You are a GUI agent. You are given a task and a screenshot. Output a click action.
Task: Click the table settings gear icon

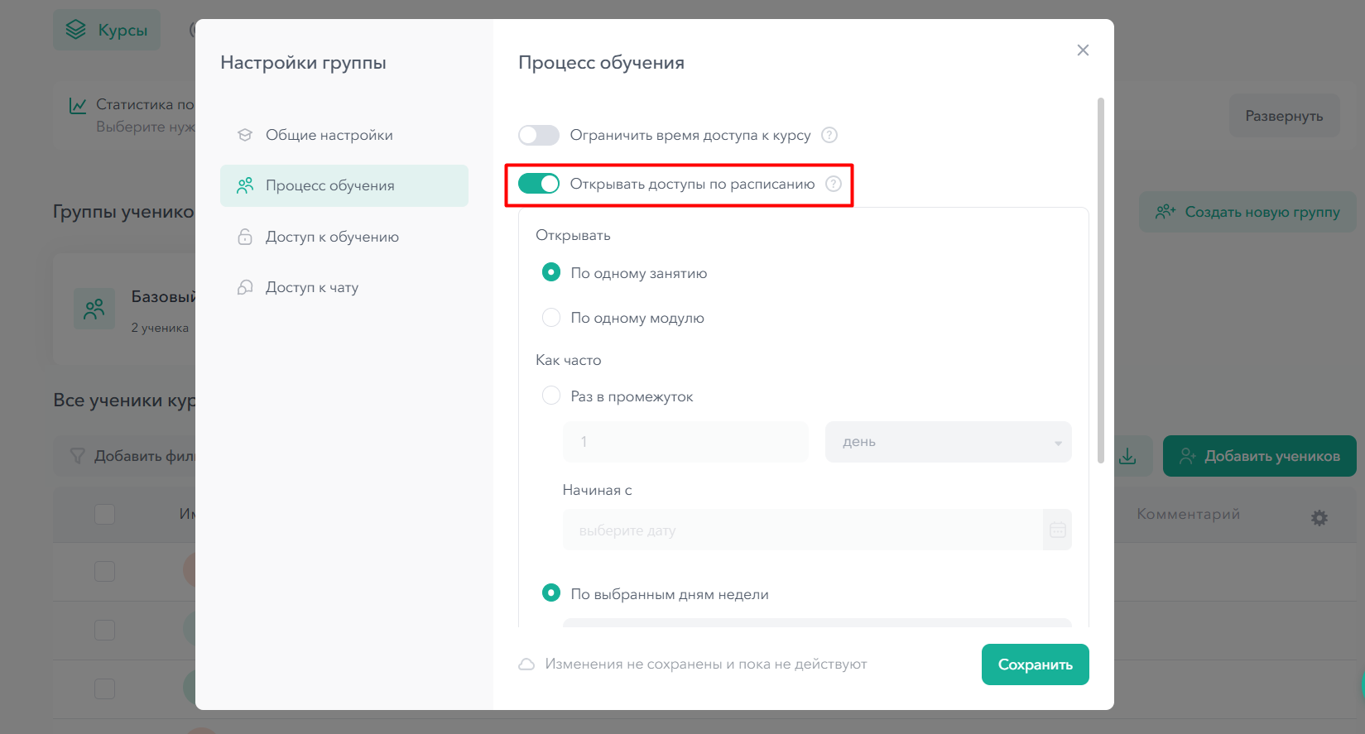[x=1319, y=518]
